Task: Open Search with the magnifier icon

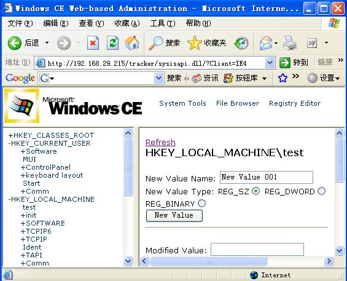Action: point(155,43)
